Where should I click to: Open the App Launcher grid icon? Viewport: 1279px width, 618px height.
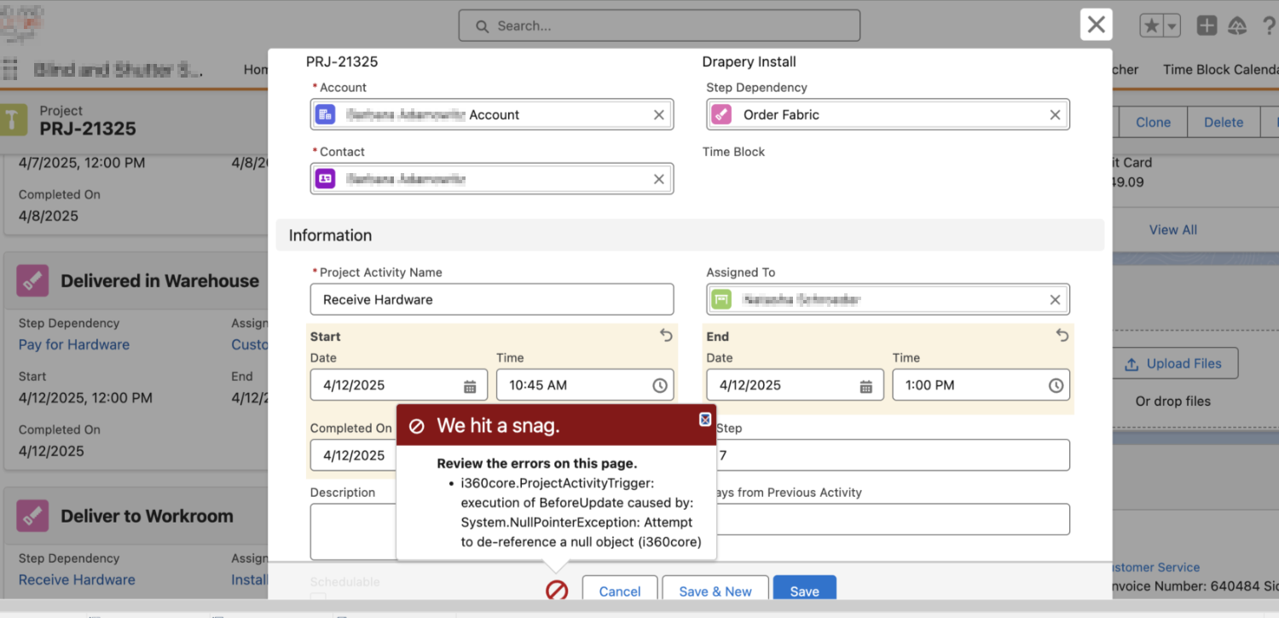[x=10, y=69]
